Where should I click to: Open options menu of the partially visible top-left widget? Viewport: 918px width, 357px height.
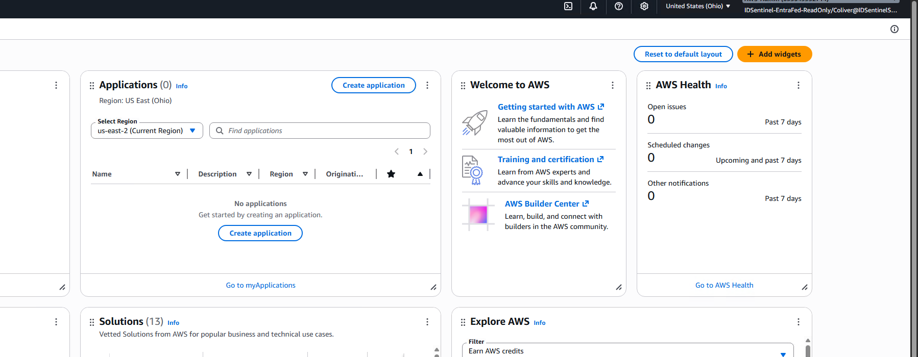click(56, 85)
